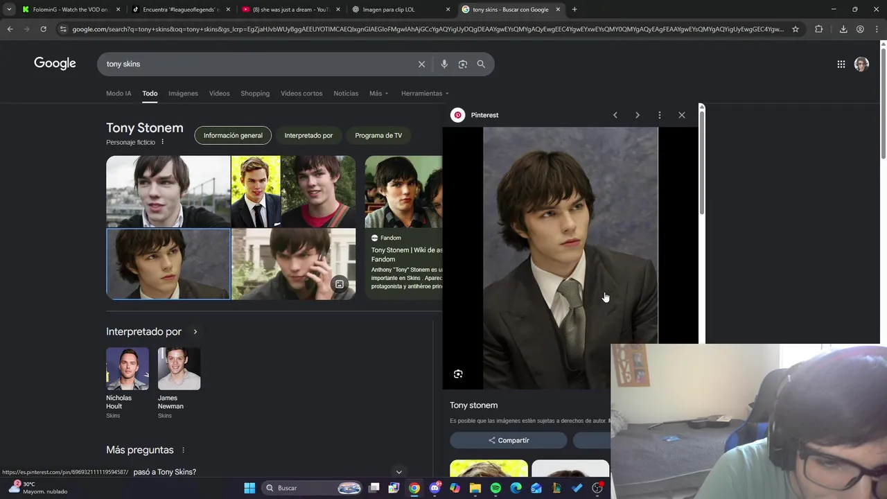Open File Explorer from the taskbar

coord(475,488)
